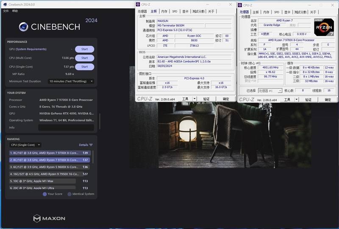339x229 pixels.
Task: Click 验证 button in processor CPU-Z window
Action: tap(308, 100)
